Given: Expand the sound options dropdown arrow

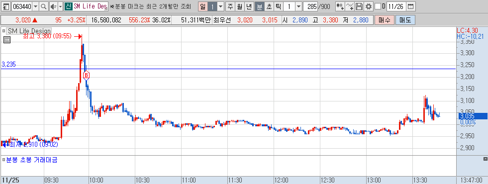Looking at the screenshot, I should pyautogui.click(x=60, y=6).
